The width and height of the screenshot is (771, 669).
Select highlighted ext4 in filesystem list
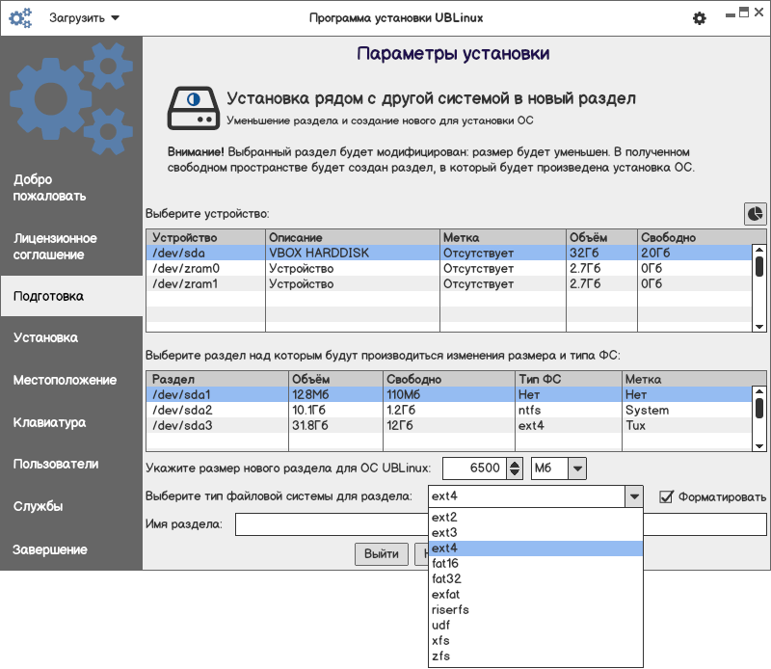click(x=536, y=548)
